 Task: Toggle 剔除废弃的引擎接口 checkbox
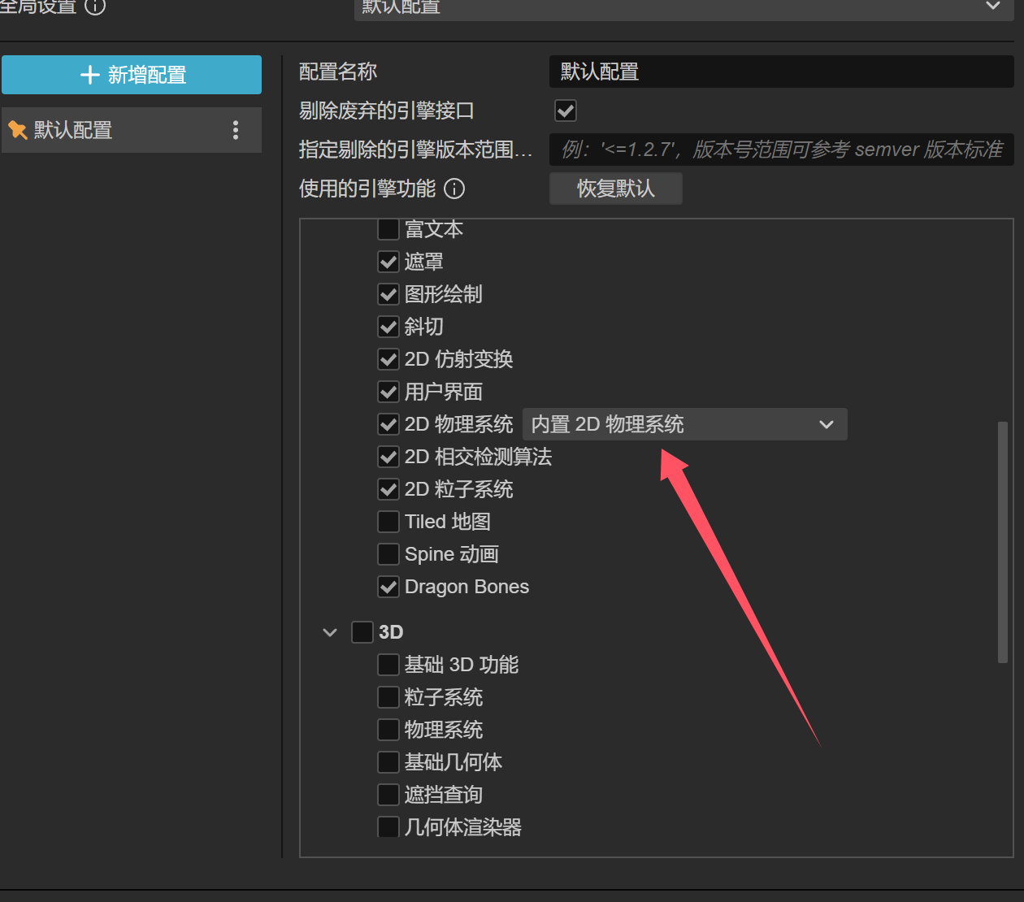click(566, 111)
